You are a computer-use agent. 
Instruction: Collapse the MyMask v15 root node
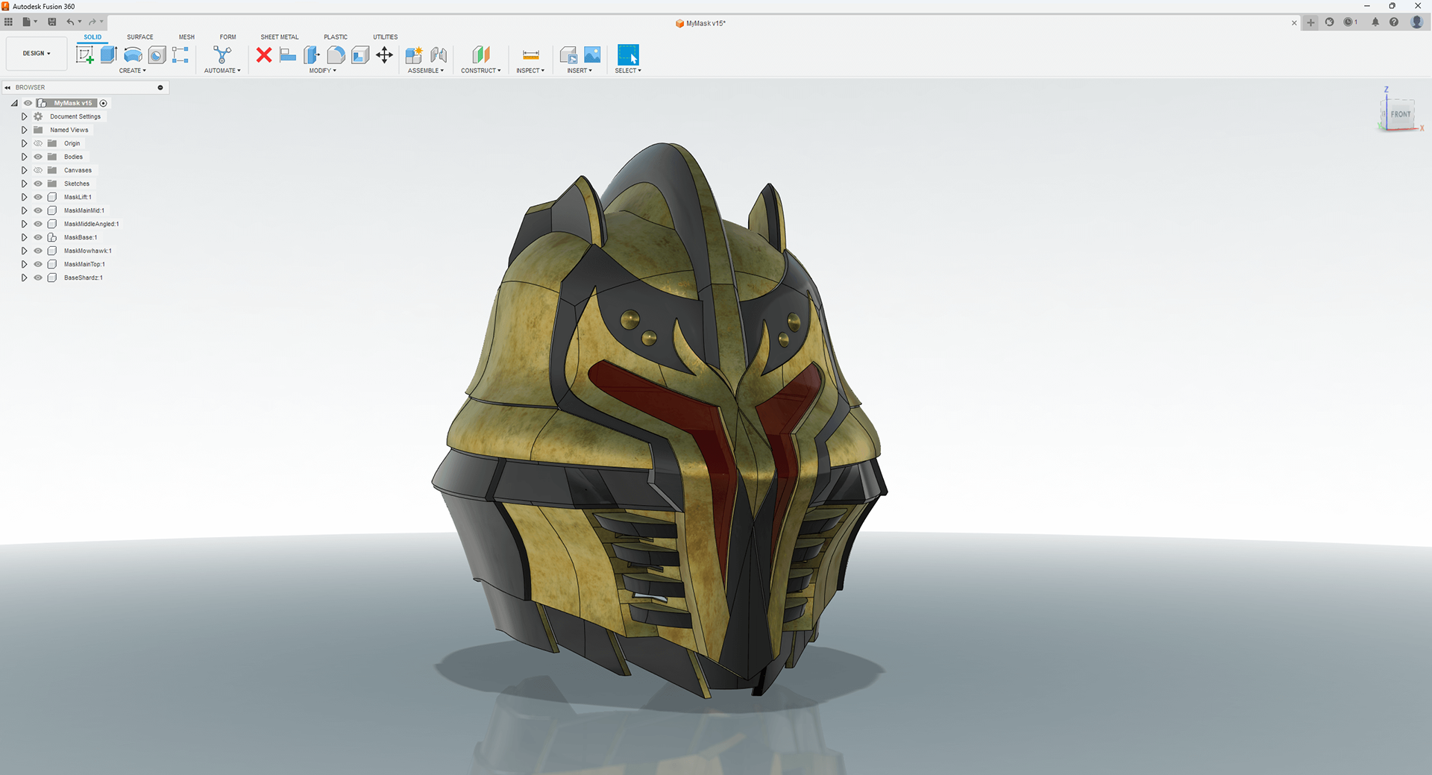point(14,103)
